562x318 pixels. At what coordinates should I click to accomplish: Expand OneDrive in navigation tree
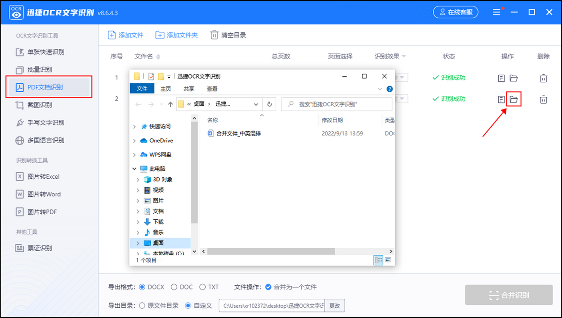(135, 141)
